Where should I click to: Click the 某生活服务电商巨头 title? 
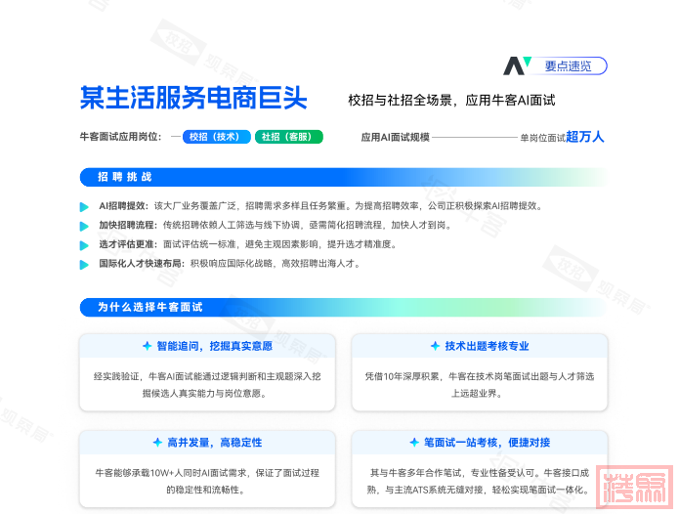(193, 99)
